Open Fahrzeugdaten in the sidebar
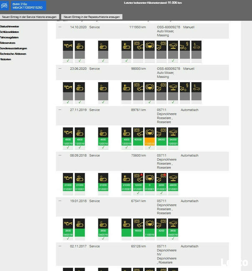This screenshot has width=252, height=271. click(9, 38)
